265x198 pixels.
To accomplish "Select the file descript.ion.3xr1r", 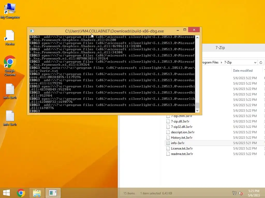I will [x=183, y=132].
